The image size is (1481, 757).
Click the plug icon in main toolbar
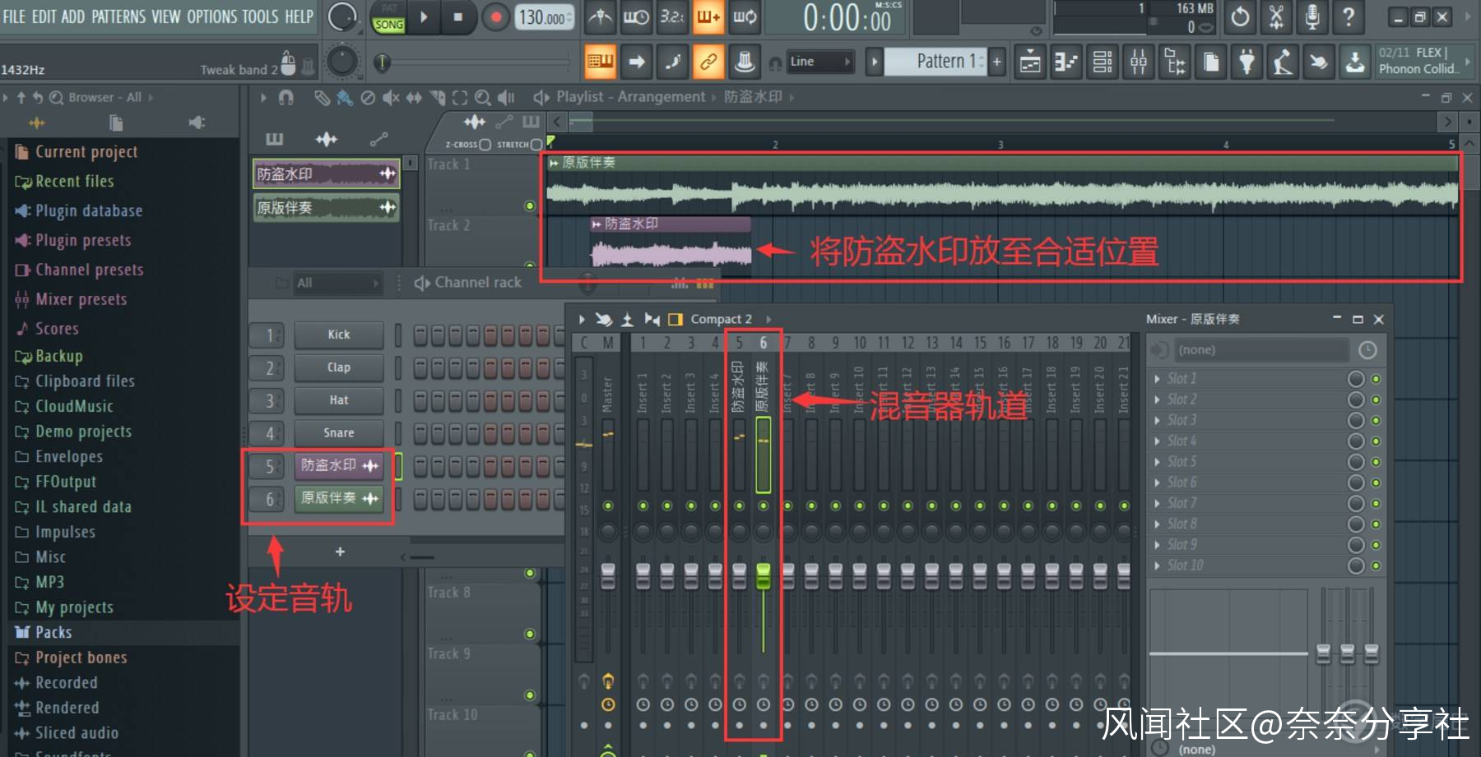tap(1247, 62)
